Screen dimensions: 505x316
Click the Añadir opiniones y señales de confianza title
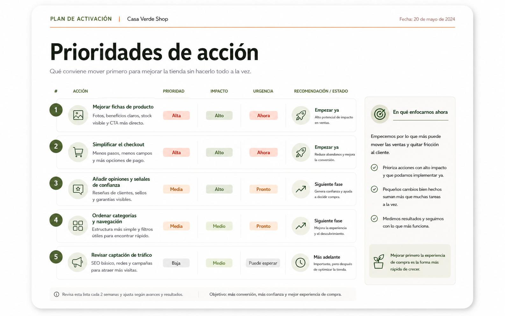(121, 182)
